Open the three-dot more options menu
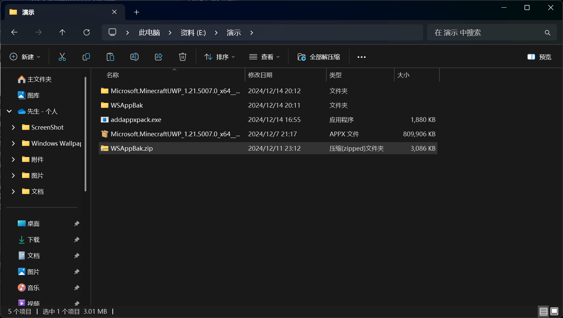563x318 pixels. (362, 57)
